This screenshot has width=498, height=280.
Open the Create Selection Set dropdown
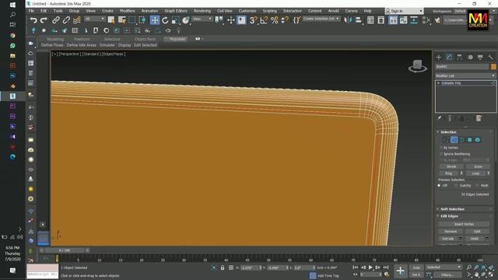tap(321, 19)
